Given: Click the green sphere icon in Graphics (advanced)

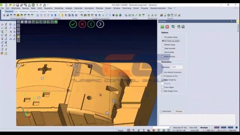Looking at the screenshot, I should [117, 15].
